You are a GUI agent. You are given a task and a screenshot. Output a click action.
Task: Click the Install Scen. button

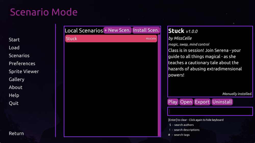coord(146,30)
